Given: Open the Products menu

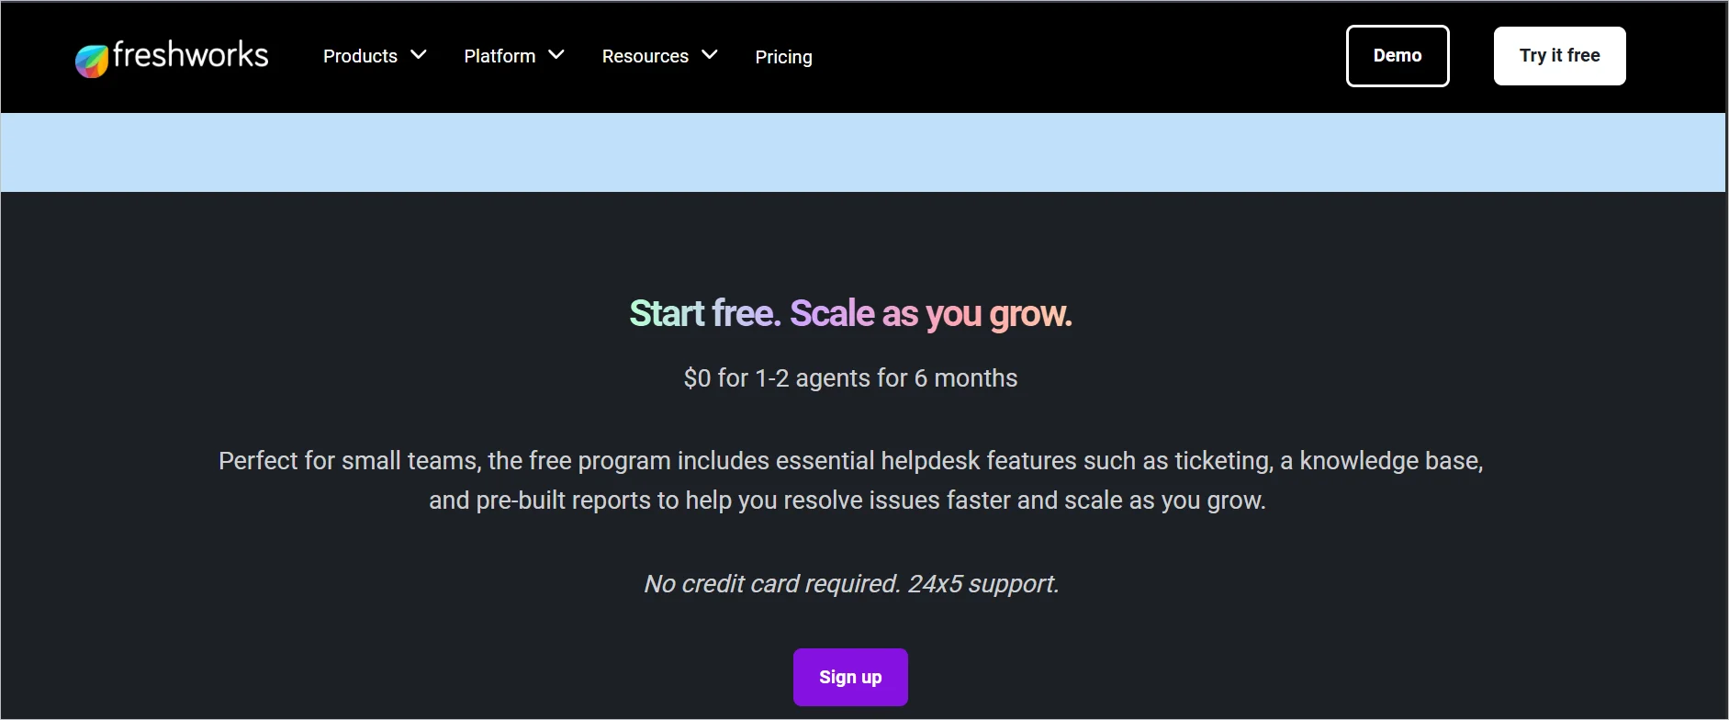Looking at the screenshot, I should pos(360,55).
